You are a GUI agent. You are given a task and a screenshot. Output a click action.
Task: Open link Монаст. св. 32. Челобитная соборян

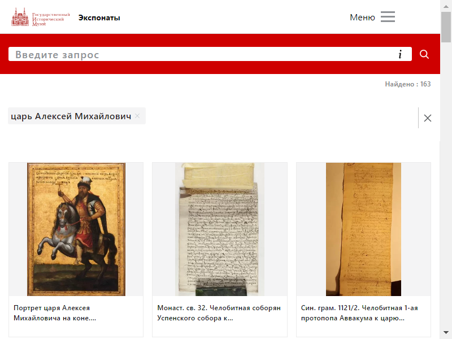coord(219,313)
